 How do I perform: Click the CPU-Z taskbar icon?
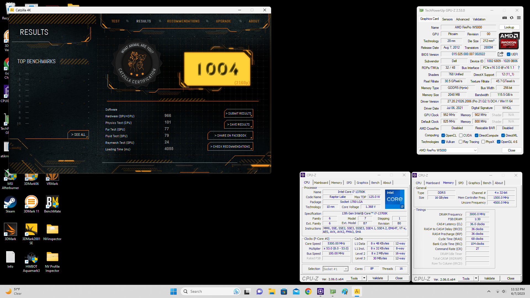click(x=320, y=291)
